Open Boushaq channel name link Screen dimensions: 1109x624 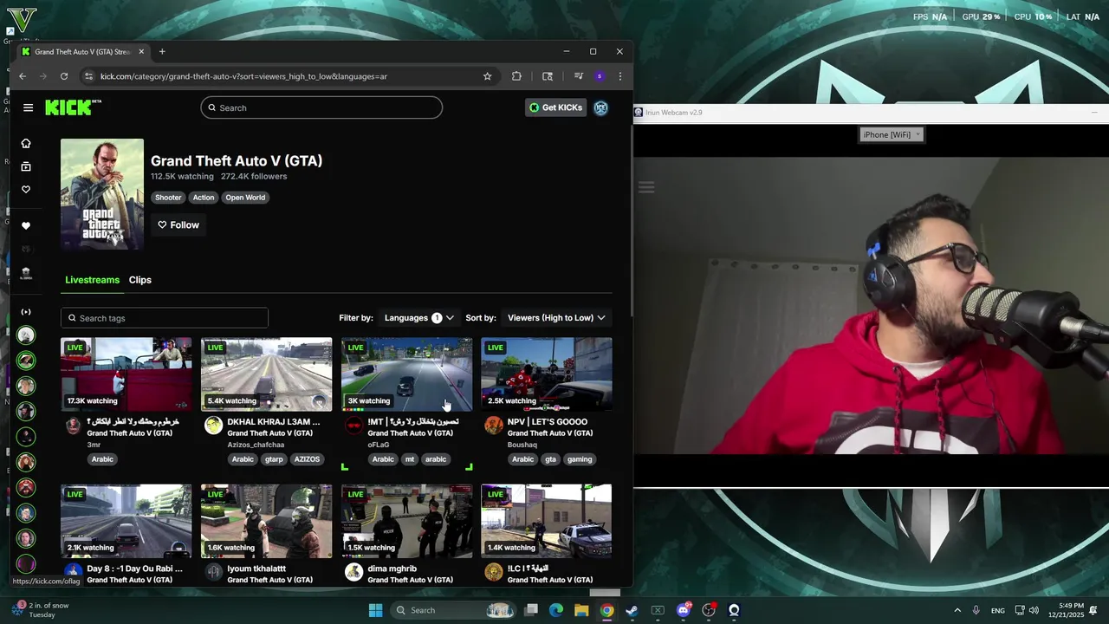pyautogui.click(x=522, y=445)
